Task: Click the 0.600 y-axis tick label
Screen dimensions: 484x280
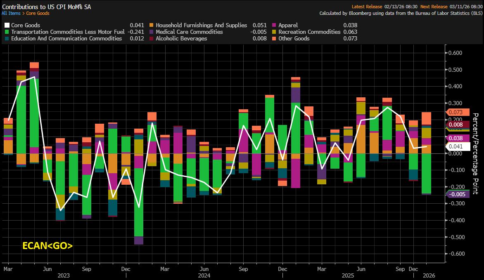Action: [455, 53]
